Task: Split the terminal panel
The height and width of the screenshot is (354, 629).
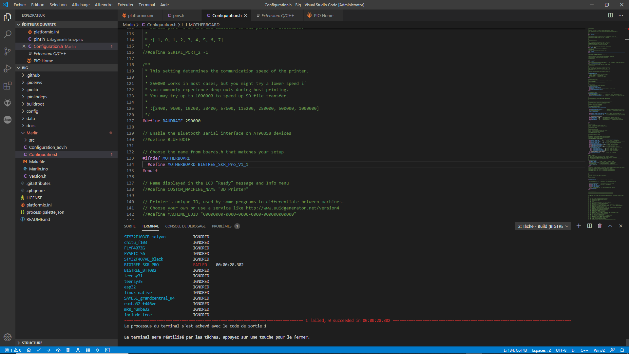Action: pyautogui.click(x=589, y=226)
